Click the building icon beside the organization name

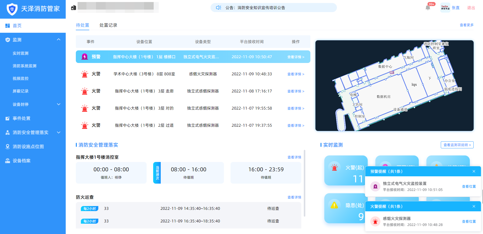tap(74, 8)
